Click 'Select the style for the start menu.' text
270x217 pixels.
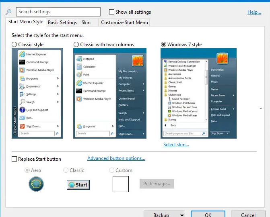tap(48, 35)
